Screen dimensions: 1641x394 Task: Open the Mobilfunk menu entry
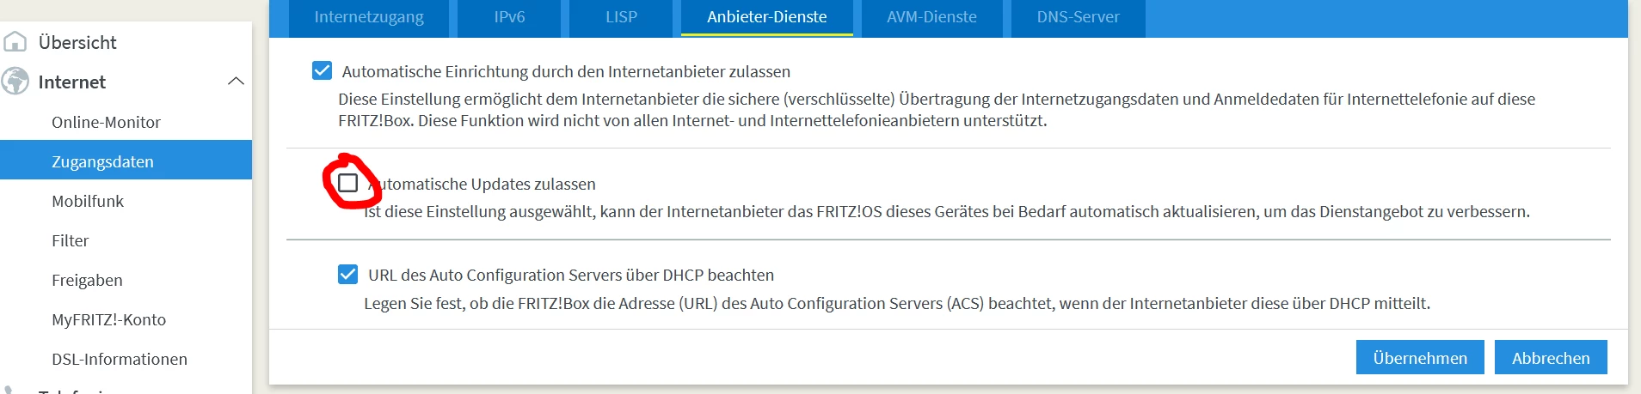(x=88, y=201)
